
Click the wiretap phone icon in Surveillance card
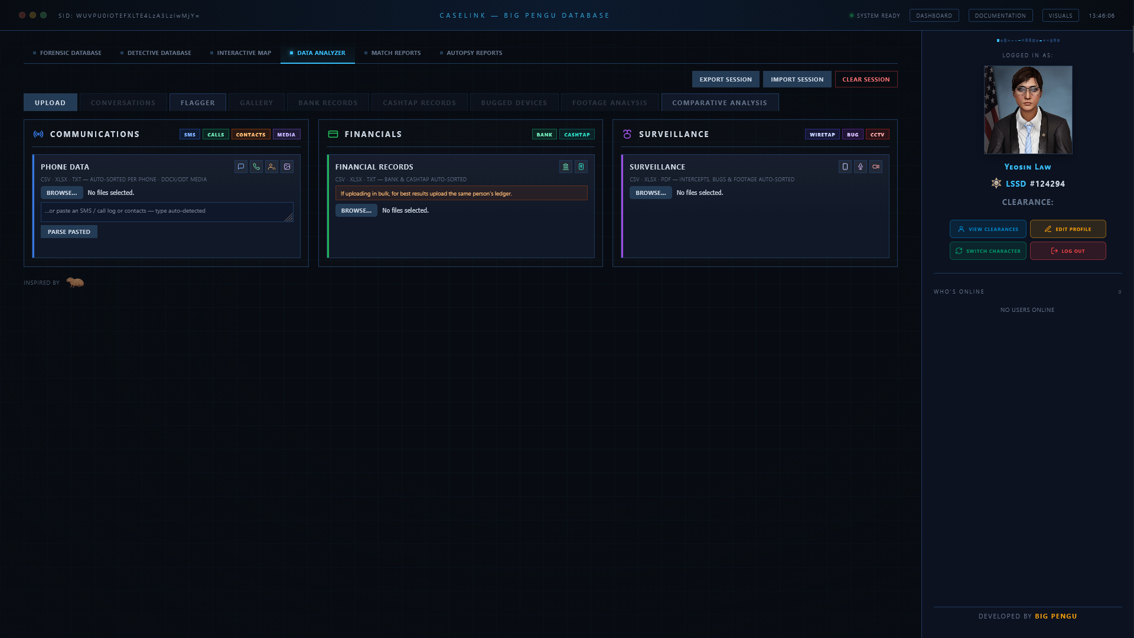click(x=845, y=167)
